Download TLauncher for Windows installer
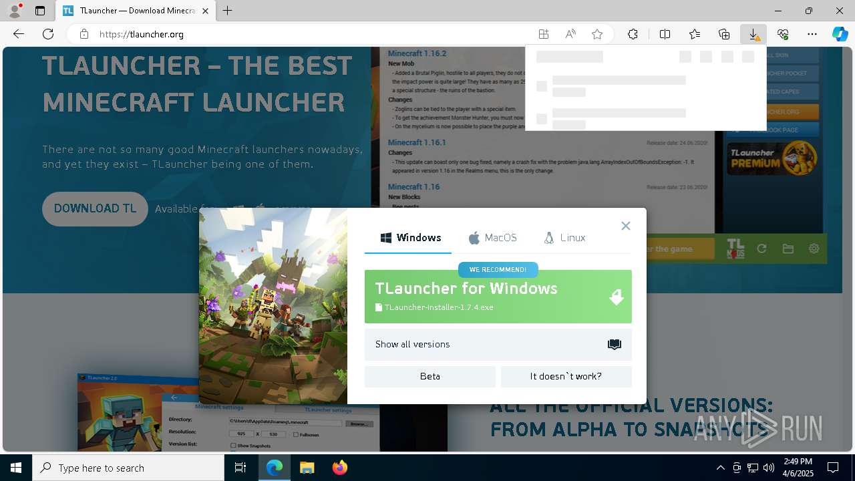 pyautogui.click(x=498, y=297)
